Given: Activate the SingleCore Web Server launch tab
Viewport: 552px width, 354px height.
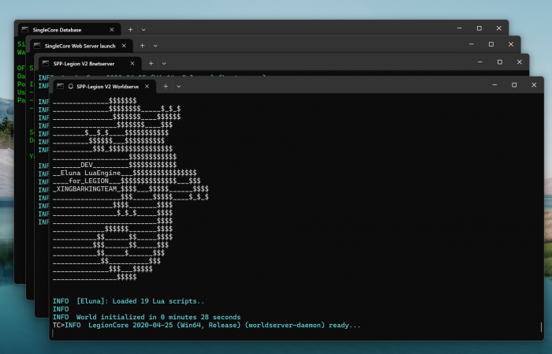Looking at the screenshot, I should [80, 46].
